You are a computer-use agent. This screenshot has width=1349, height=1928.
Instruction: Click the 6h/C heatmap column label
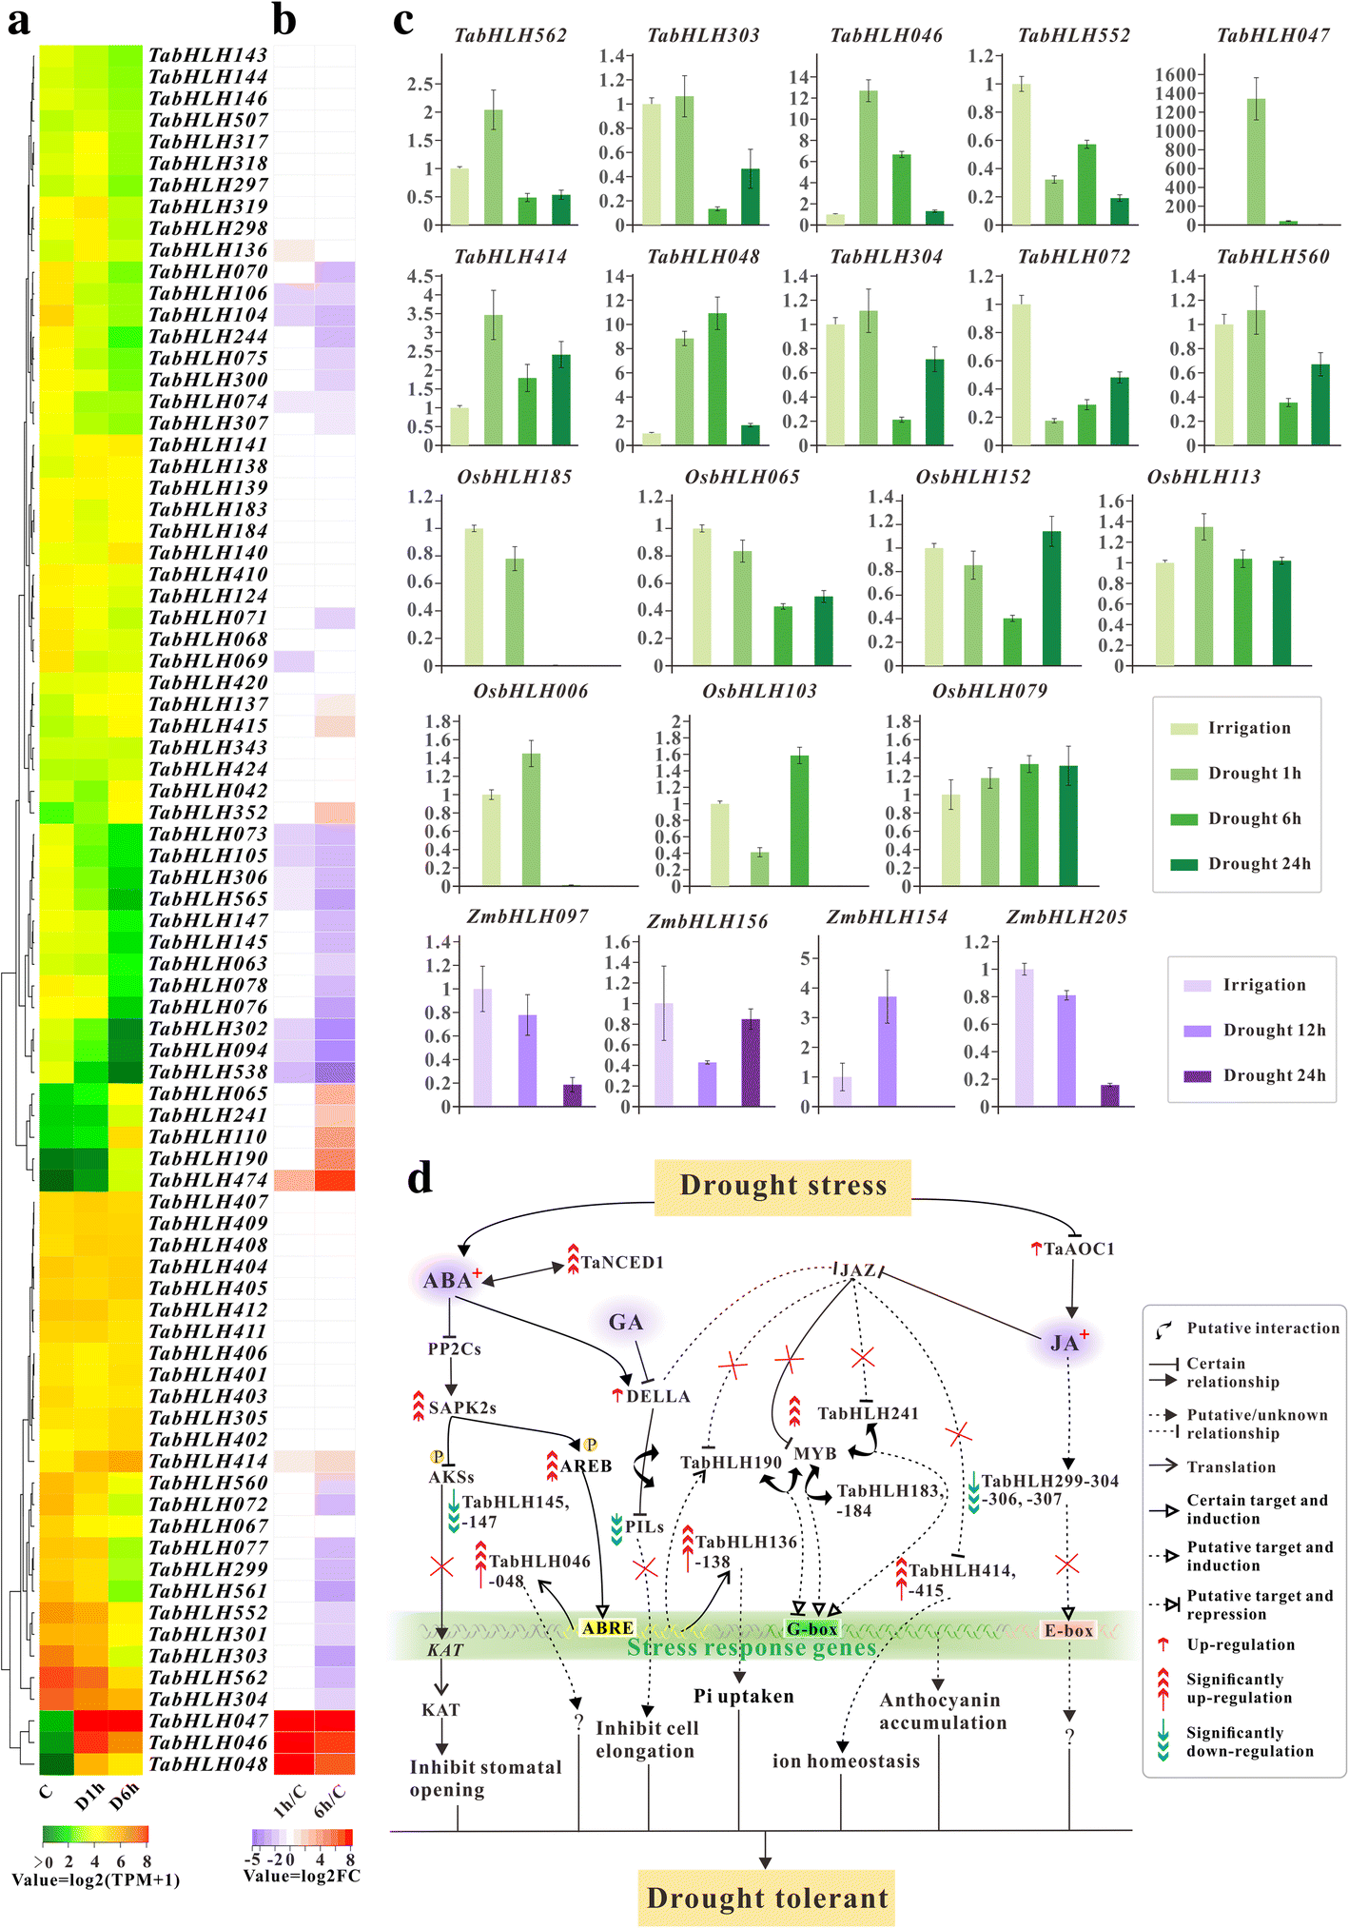pyautogui.click(x=330, y=1800)
